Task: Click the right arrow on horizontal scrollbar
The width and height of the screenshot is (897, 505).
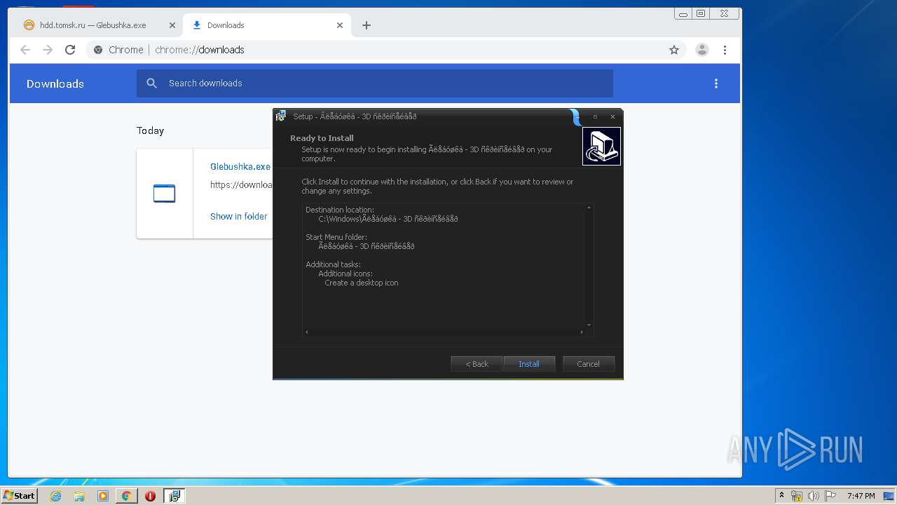Action: (x=581, y=332)
